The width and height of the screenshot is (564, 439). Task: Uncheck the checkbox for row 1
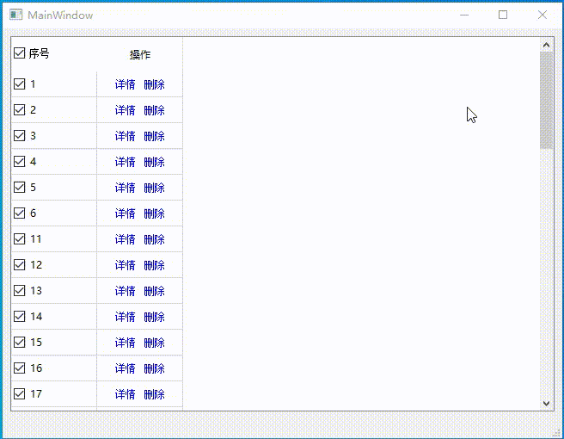click(20, 83)
